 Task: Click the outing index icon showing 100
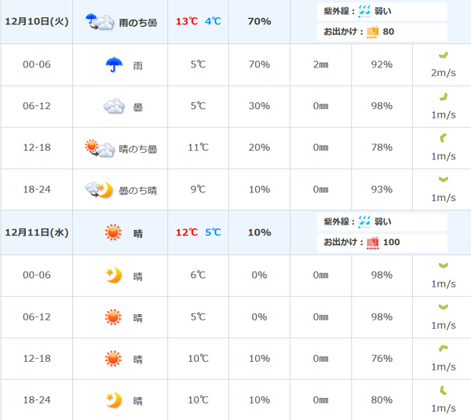(371, 242)
